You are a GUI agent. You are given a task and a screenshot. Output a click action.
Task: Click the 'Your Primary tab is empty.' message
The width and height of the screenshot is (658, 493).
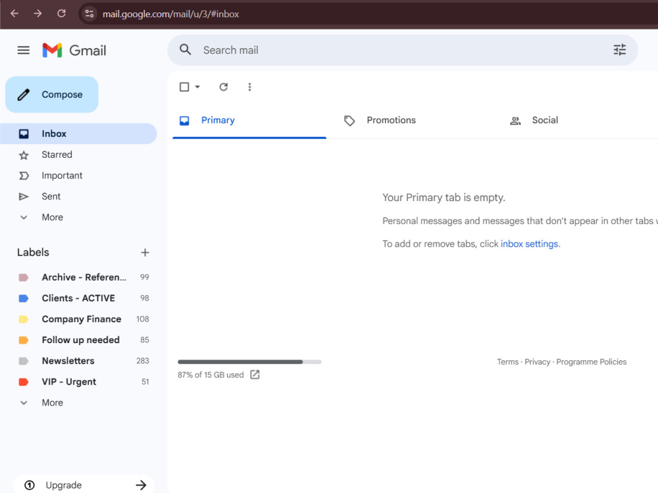coord(443,197)
